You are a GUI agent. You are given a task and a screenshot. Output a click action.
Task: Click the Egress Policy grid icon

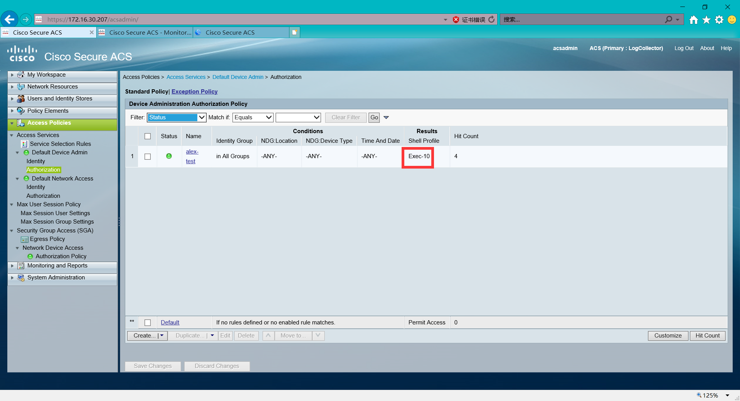tap(25, 239)
